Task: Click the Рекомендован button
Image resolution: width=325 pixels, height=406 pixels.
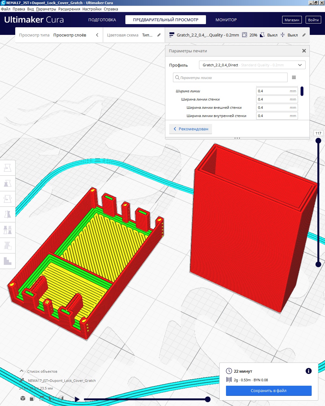Action: click(191, 129)
